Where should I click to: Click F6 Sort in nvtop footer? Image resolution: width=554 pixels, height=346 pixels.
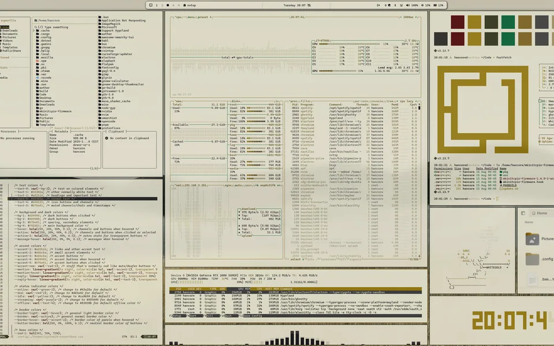click(x=193, y=315)
